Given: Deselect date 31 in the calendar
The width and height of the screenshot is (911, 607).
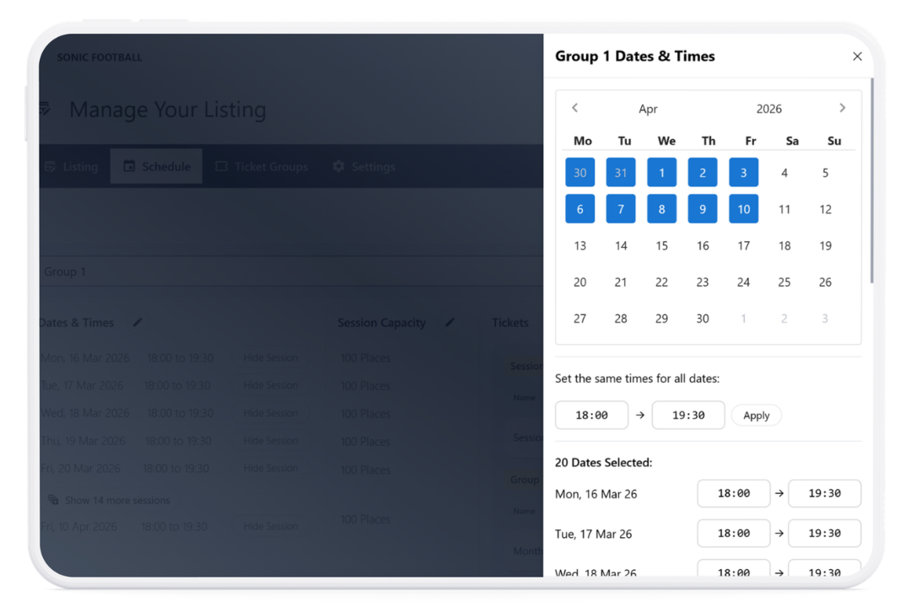Looking at the screenshot, I should 621,173.
